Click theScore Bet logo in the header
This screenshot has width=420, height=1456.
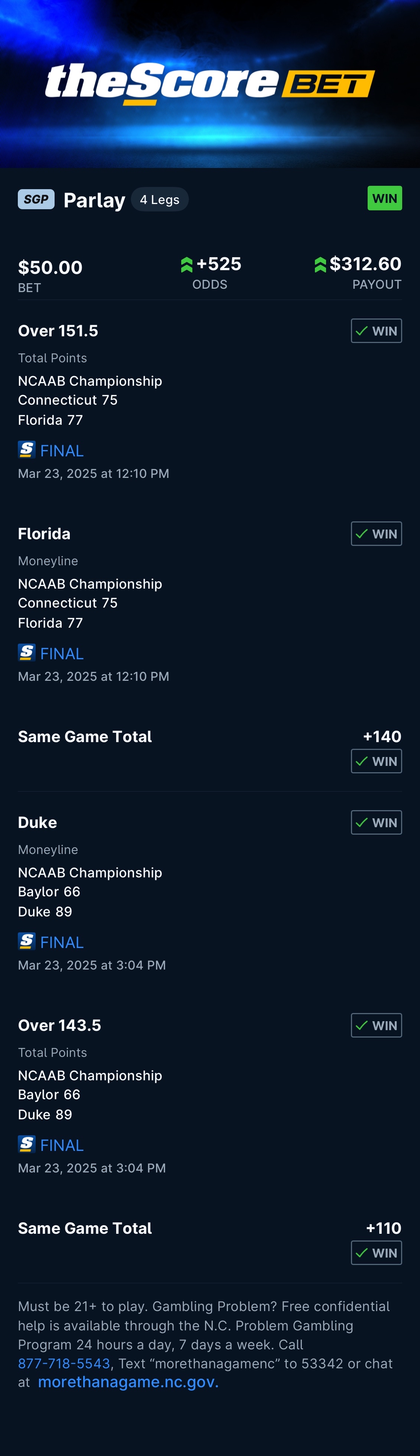pyautogui.click(x=210, y=84)
